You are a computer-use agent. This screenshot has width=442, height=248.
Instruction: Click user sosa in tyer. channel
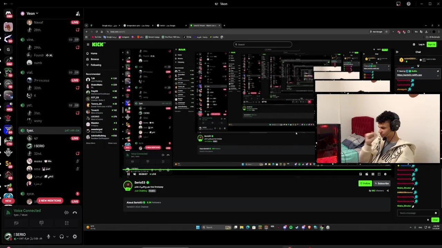(x=37, y=169)
